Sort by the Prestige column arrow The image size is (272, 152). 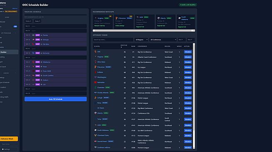(121, 47)
